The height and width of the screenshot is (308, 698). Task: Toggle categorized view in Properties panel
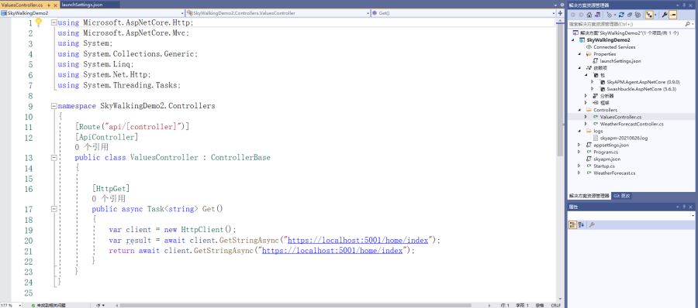point(573,225)
